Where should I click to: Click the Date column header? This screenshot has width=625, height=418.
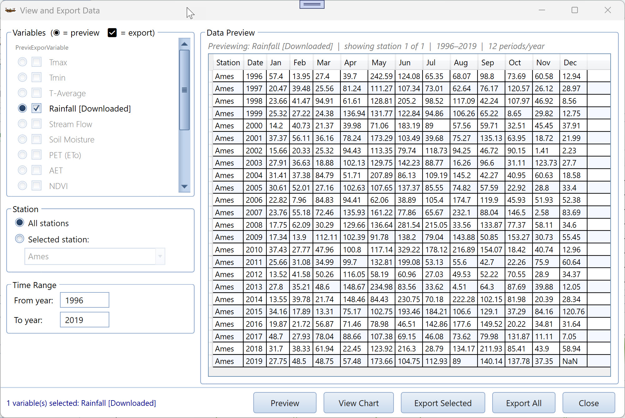pos(255,62)
